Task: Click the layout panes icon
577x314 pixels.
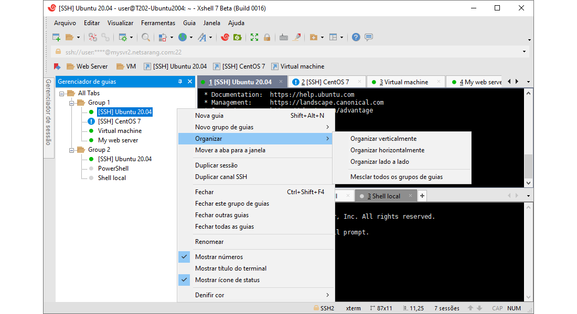Action: pos(333,37)
